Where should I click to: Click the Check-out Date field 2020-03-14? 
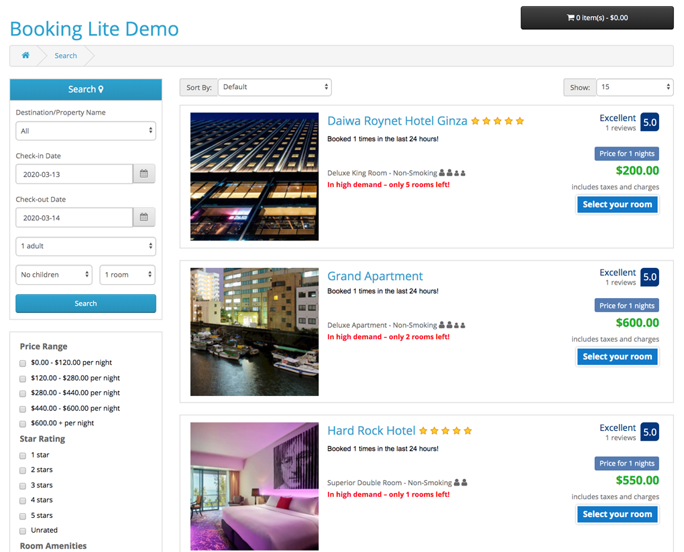point(74,218)
